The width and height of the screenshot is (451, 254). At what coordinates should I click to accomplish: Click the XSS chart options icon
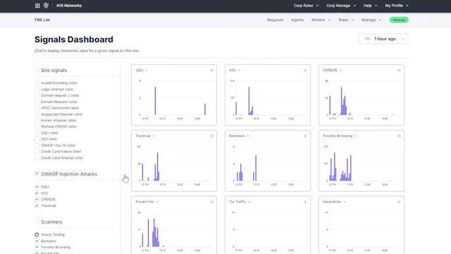(x=305, y=71)
